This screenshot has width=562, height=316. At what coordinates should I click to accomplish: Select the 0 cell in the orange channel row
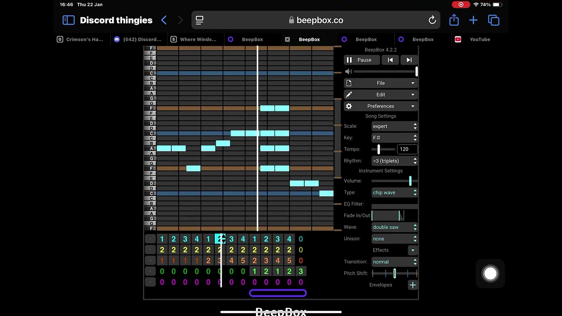(x=301, y=261)
